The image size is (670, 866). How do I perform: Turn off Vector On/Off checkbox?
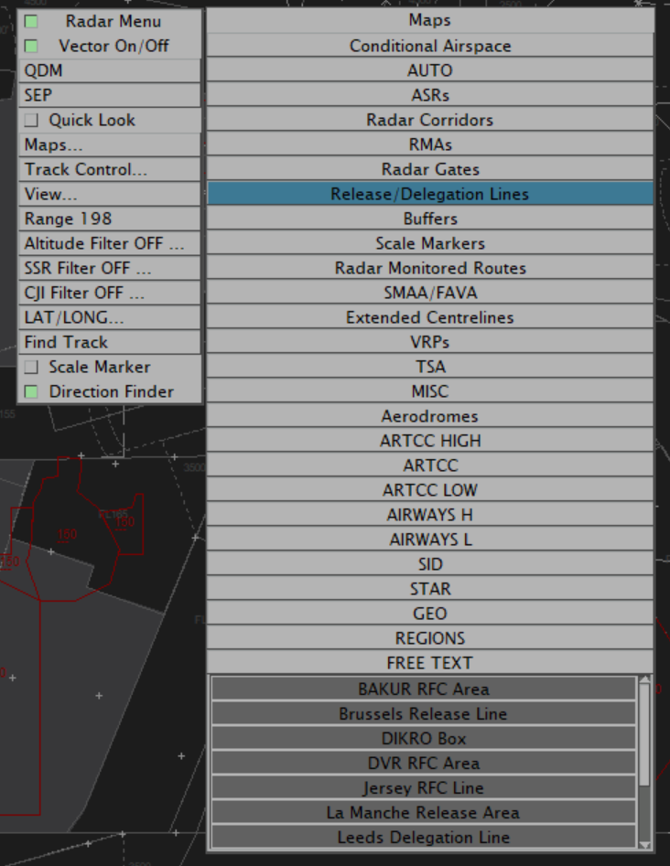pyautogui.click(x=31, y=46)
